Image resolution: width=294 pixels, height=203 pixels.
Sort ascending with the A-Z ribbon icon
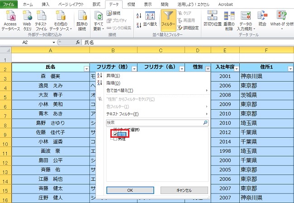(139, 16)
